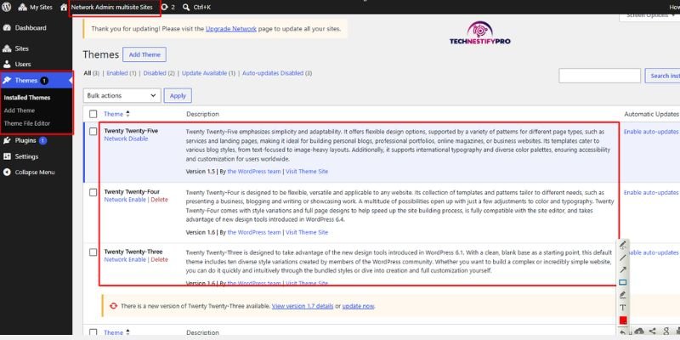Open Settings in the sidebar
The width and height of the screenshot is (680, 340).
26,156
